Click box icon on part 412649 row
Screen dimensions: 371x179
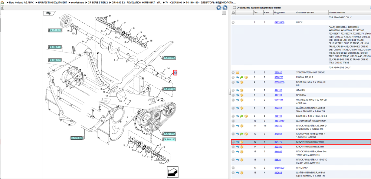[242, 173]
